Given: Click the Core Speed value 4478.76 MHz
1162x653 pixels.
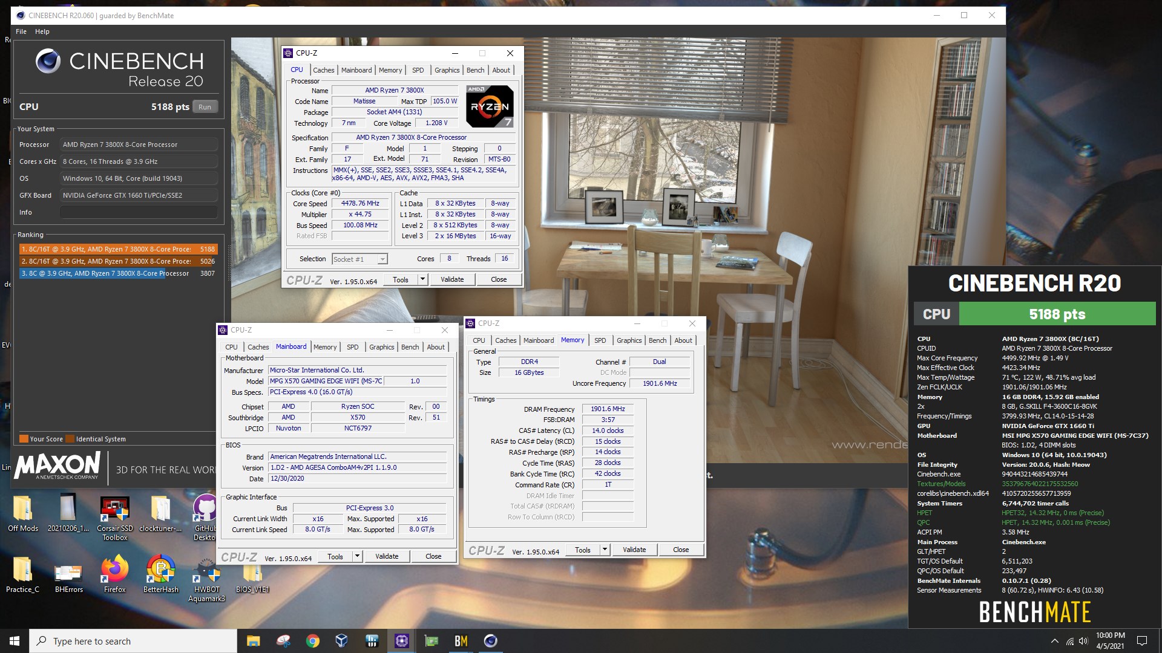Looking at the screenshot, I should [360, 204].
